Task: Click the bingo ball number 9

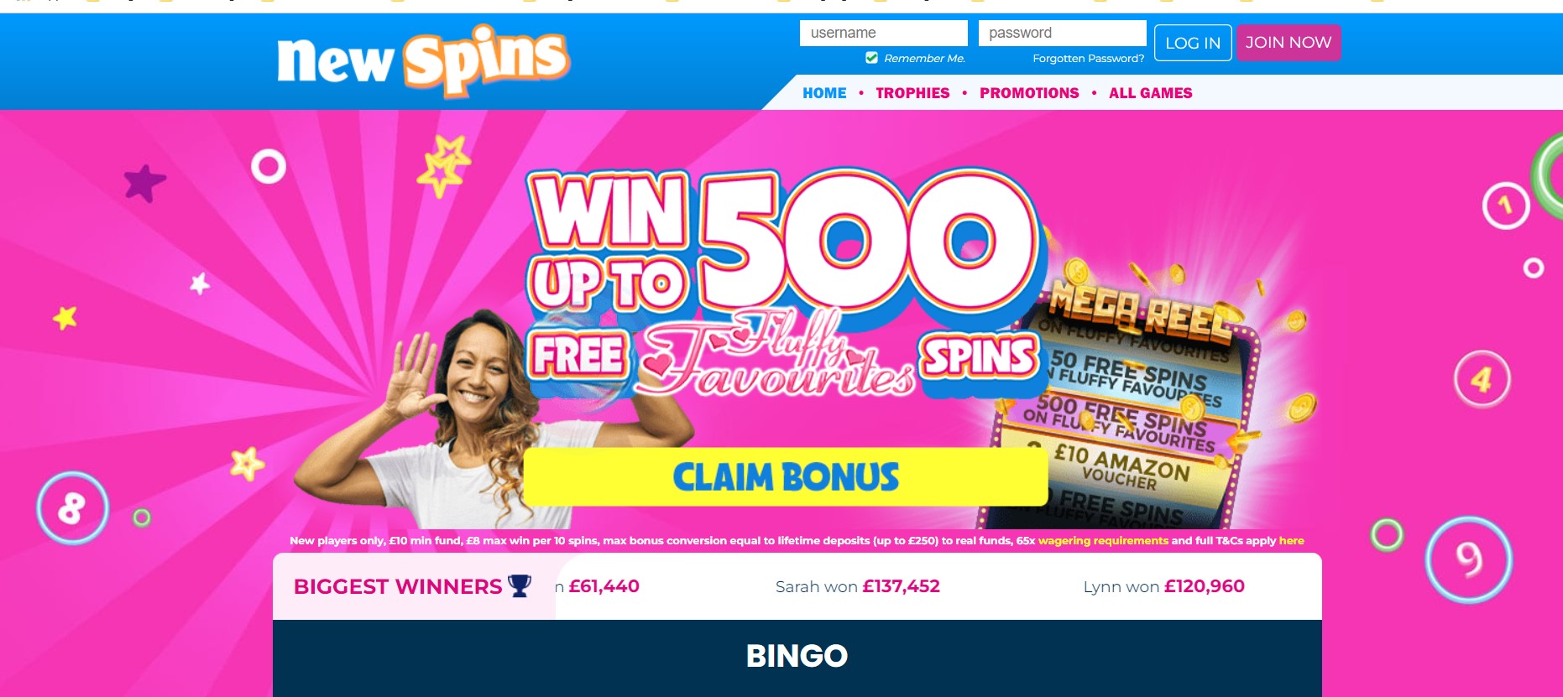Action: (1468, 559)
